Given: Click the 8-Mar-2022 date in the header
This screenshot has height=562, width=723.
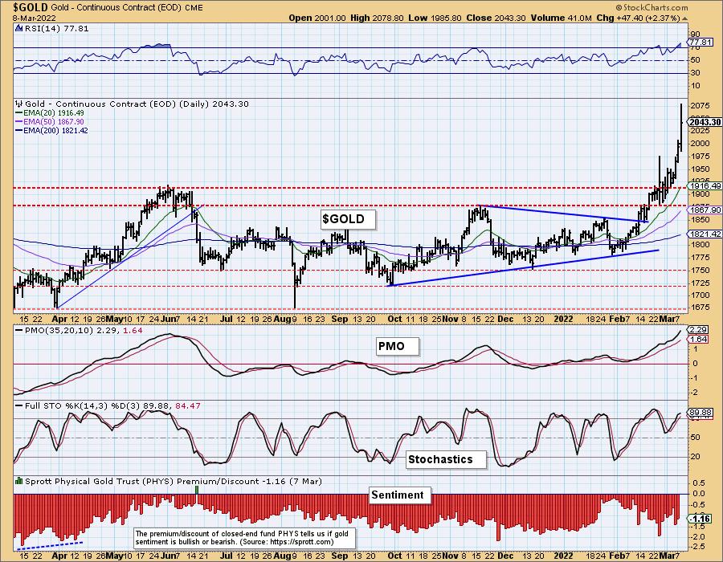Looking at the screenshot, I should tap(35, 18).
